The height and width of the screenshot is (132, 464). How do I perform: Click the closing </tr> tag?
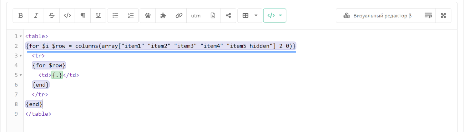click(40, 94)
